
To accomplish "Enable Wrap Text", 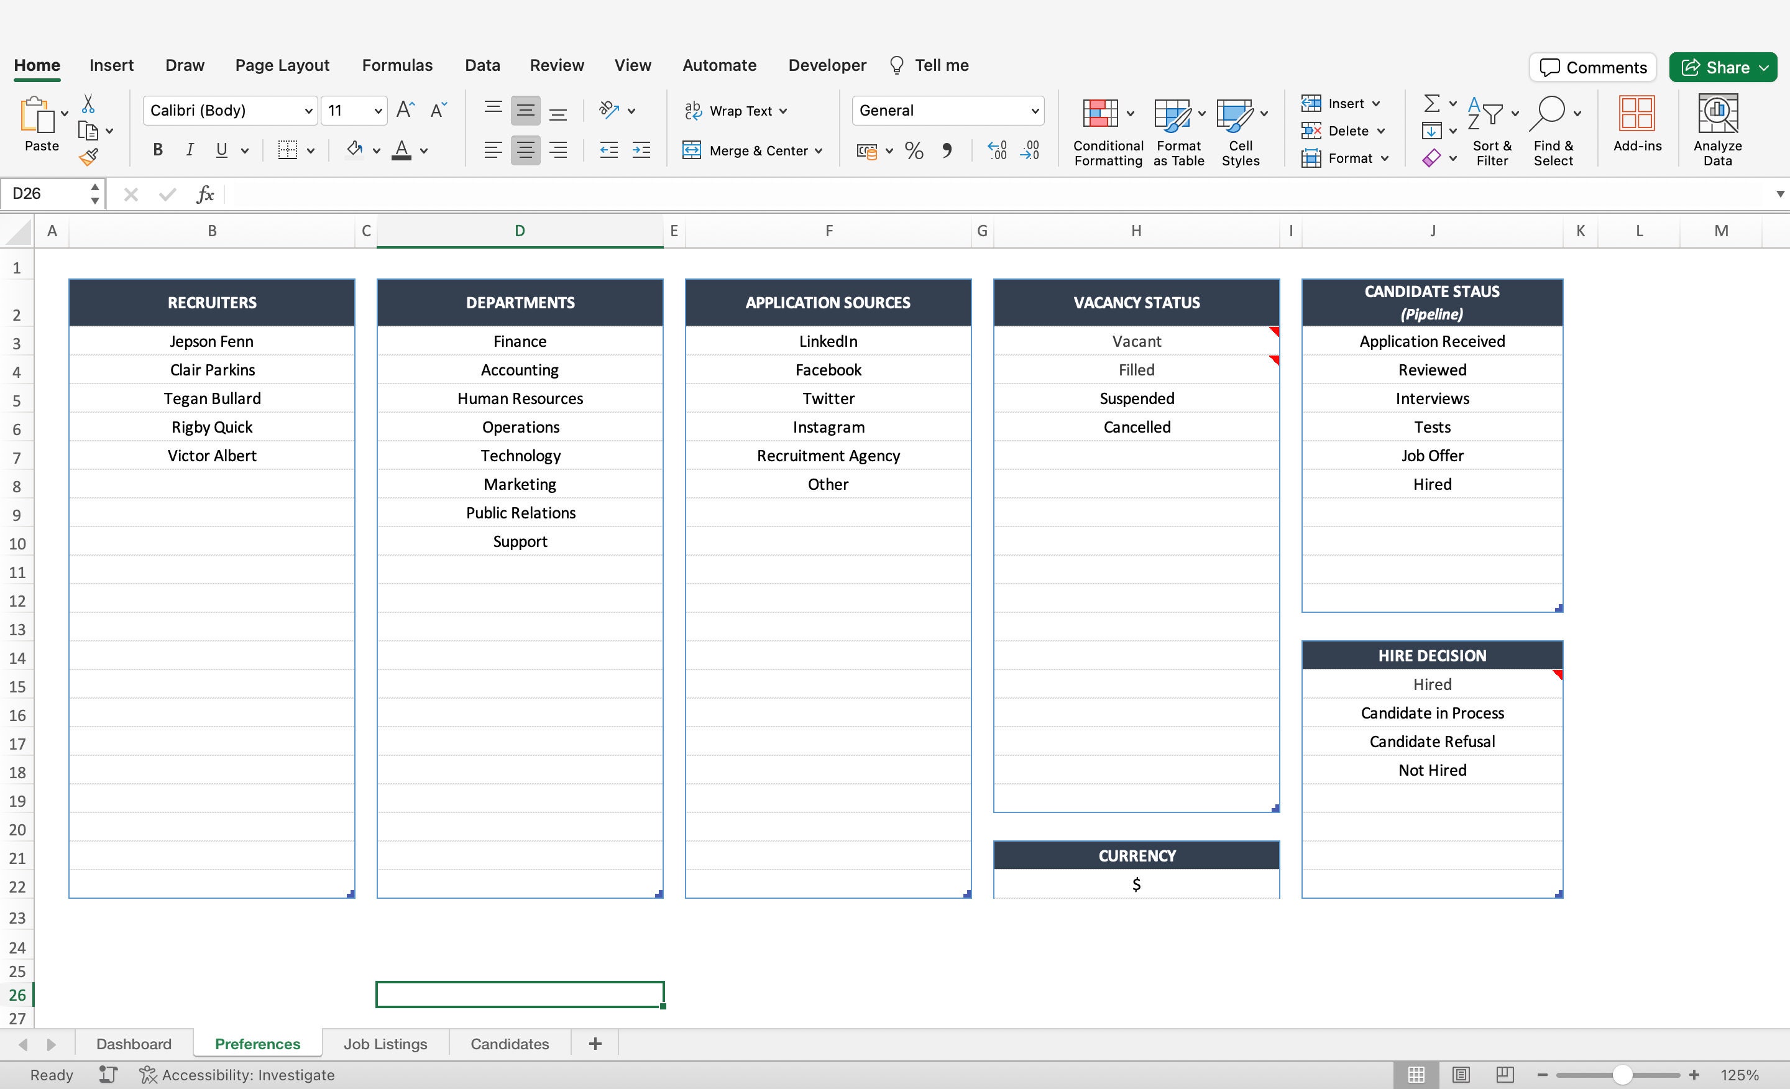I will [x=735, y=111].
